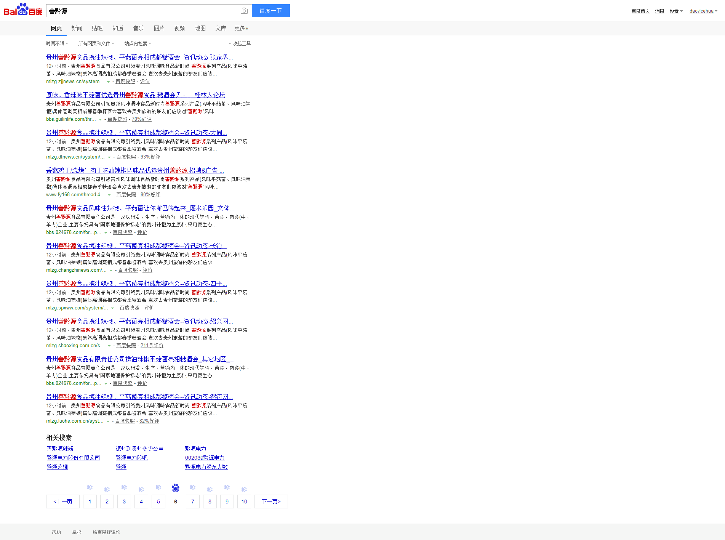Image resolution: width=725 pixels, height=540 pixels.
Task: Click the 211条评价 link
Action: click(152, 346)
